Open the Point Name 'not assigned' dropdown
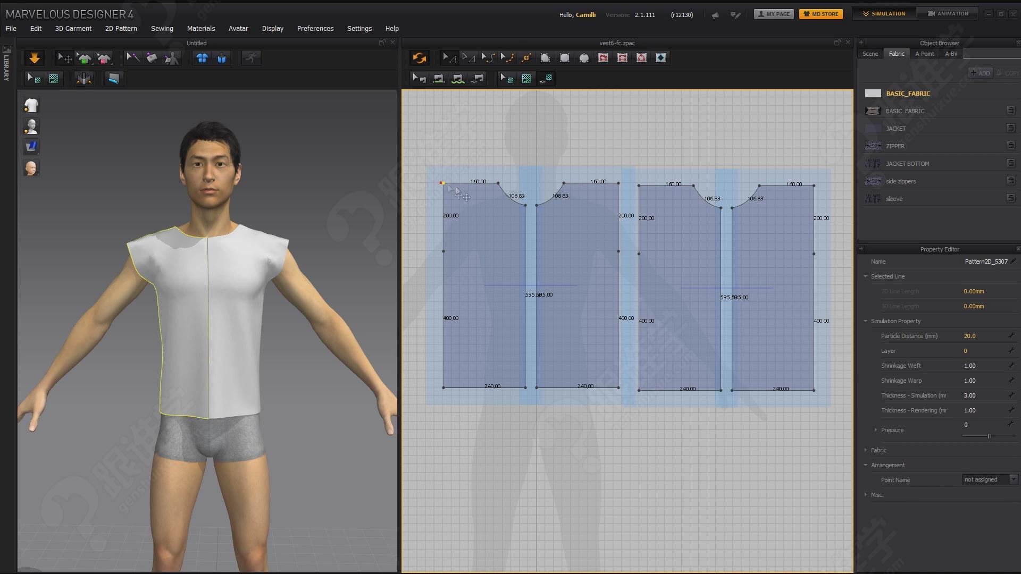The image size is (1021, 574). click(990, 479)
